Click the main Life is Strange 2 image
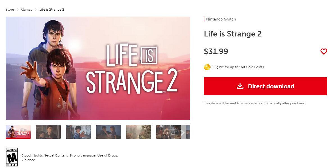This screenshot has height=168, width=334. (98, 68)
